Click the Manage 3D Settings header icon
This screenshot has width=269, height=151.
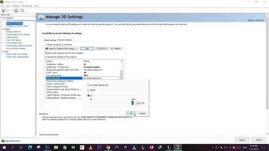coord(41,17)
